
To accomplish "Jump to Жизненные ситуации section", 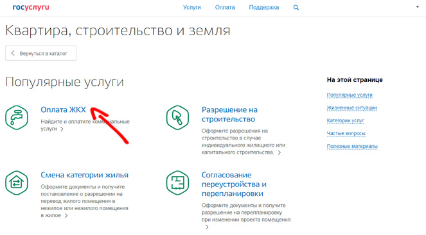I will pos(351,108).
